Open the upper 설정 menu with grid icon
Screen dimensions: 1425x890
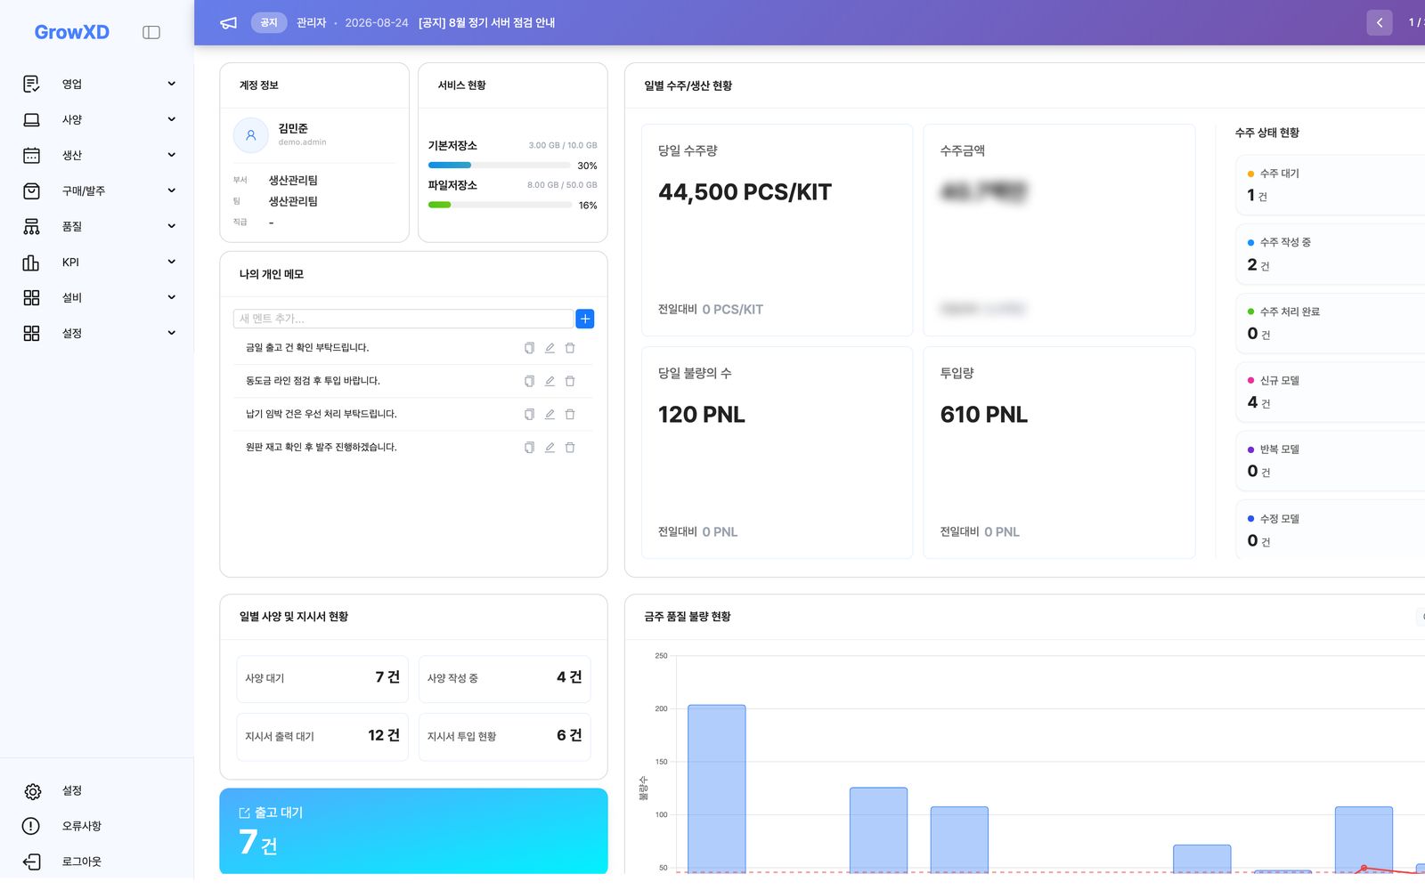pos(99,333)
